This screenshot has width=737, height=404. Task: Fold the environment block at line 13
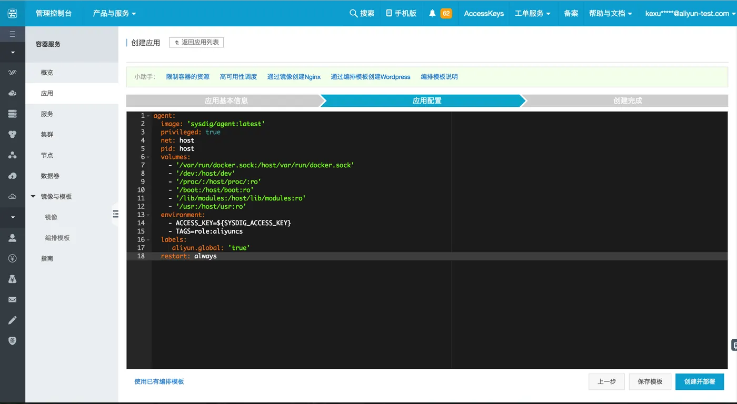click(148, 215)
